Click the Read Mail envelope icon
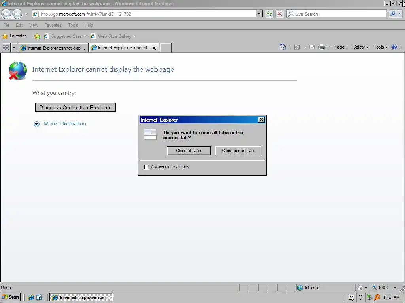 (312, 47)
